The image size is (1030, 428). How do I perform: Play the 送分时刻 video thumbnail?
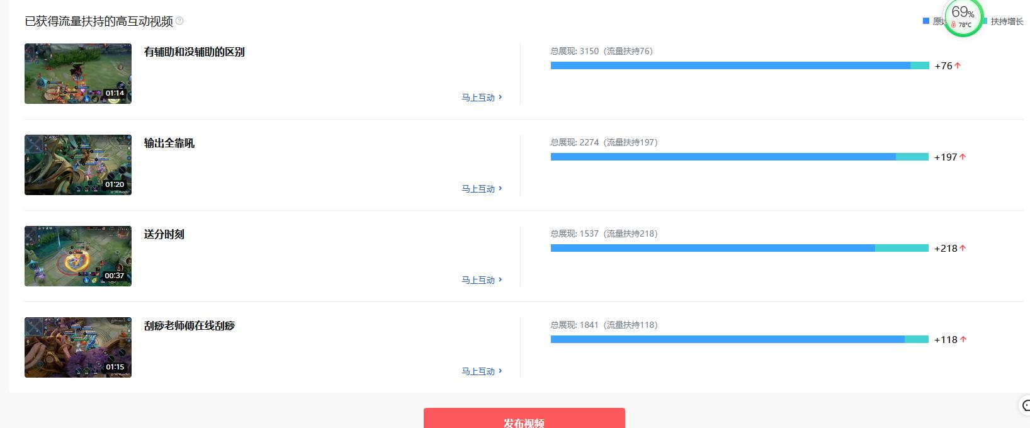pos(78,256)
